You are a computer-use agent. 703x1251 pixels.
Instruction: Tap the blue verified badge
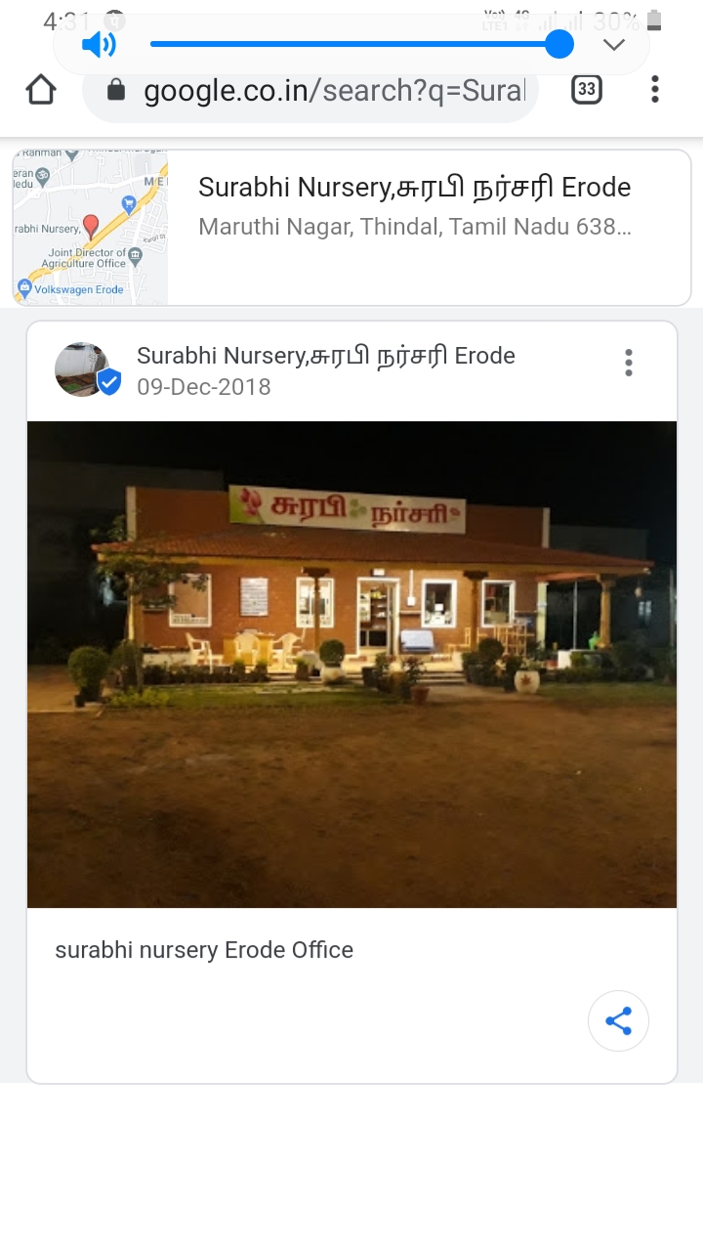(109, 382)
